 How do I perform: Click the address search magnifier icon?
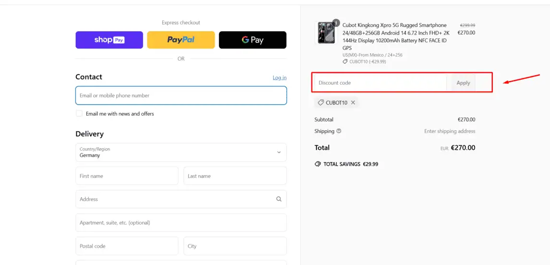click(279, 199)
